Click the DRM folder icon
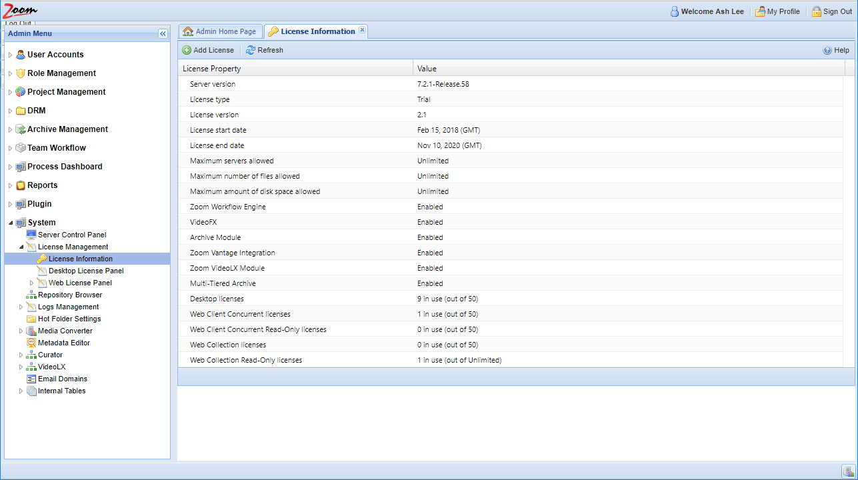 pyautogui.click(x=21, y=111)
